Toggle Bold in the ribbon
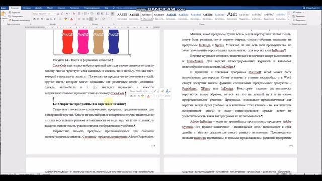Image resolution: width=322 pixels, height=181 pixels. pyautogui.click(x=34, y=19)
